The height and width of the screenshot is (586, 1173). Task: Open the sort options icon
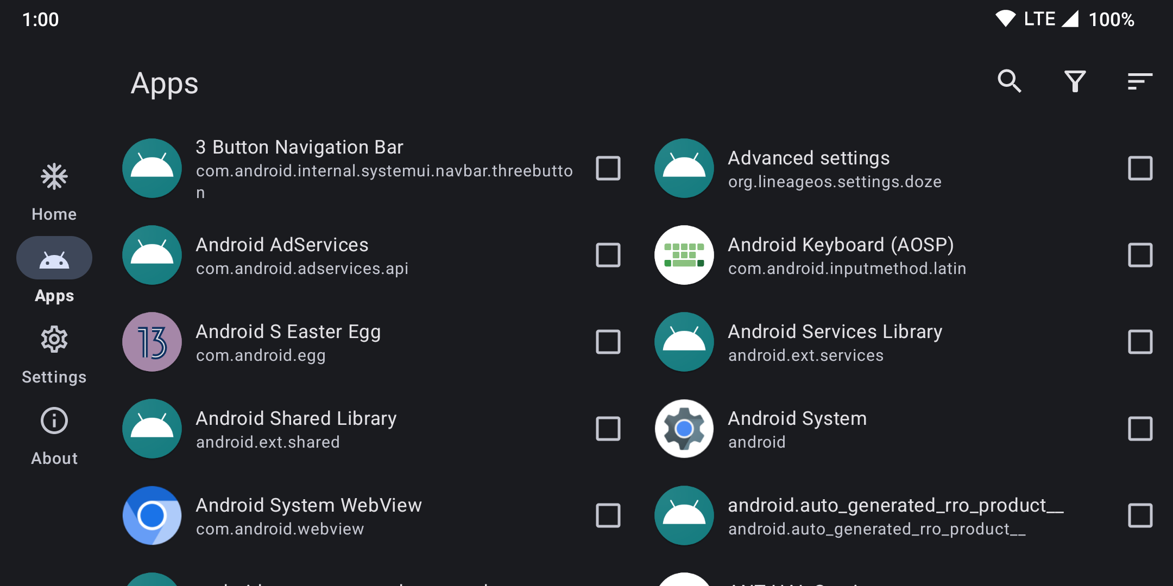[x=1140, y=81]
